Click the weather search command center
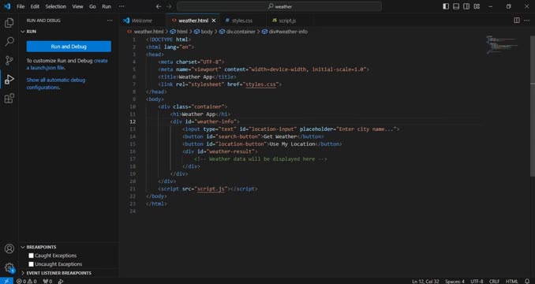Viewport: 535px width, 284px height. click(x=279, y=6)
